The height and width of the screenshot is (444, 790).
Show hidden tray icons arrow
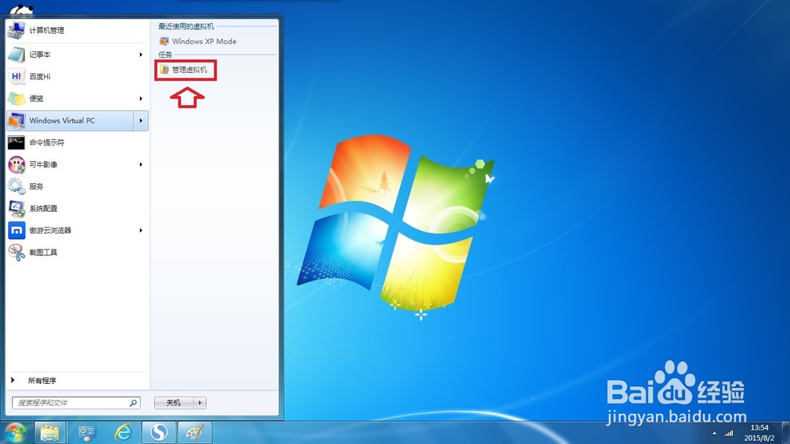(x=714, y=434)
